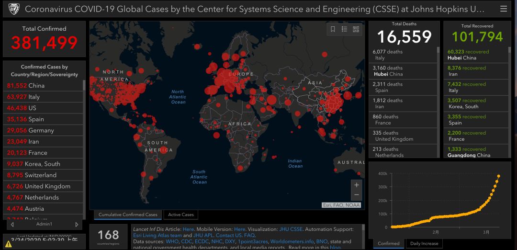Select France with 20,123 confirmed cases
Image resolution: width=517 pixels, height=250 pixels.
43,153
